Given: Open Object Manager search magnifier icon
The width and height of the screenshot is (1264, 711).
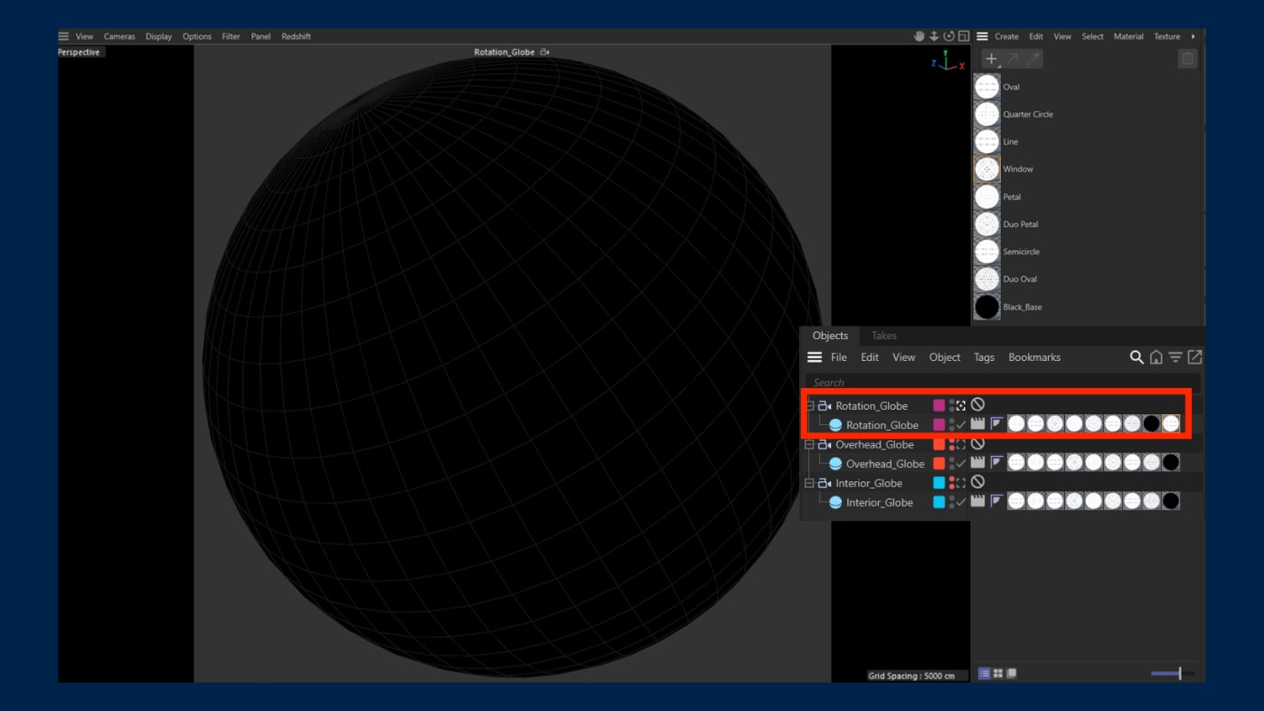Looking at the screenshot, I should (1137, 357).
